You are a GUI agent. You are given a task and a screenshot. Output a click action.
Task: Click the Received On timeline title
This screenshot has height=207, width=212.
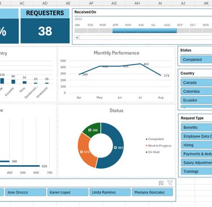coord(85,12)
